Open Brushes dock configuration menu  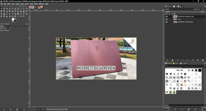pyautogui.click(x=205, y=63)
